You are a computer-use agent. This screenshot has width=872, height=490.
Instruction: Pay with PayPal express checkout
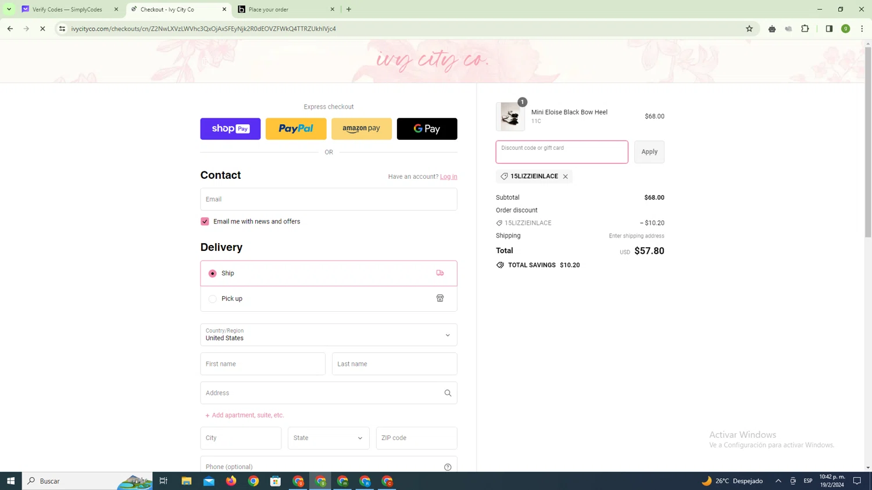tap(296, 129)
